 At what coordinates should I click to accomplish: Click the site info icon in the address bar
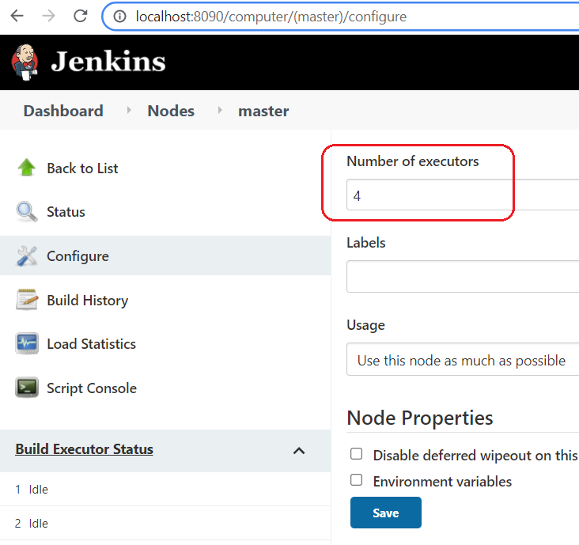(119, 17)
